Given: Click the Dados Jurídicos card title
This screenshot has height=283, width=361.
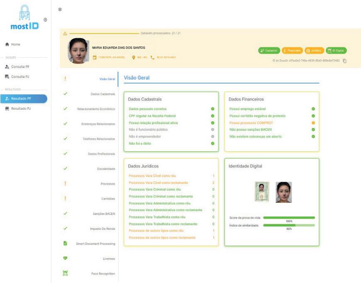Looking at the screenshot, I should click(x=143, y=166).
